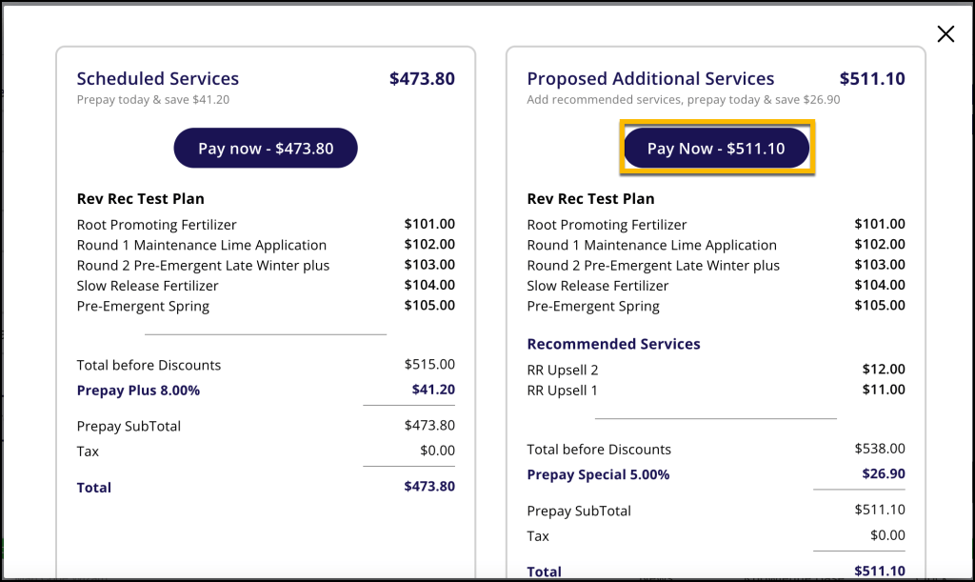Screen dimensions: 975x582
Task: Click Pay now - $473.80 button
Action: tap(266, 149)
